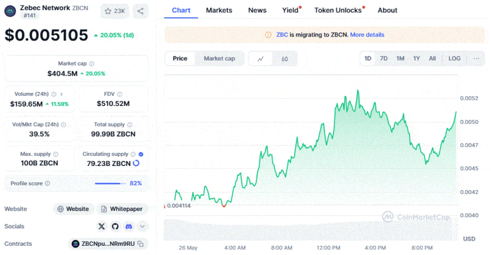Click the $510.52M FDV value
Image resolution: width=491 pixels, height=255 pixels.
point(114,104)
